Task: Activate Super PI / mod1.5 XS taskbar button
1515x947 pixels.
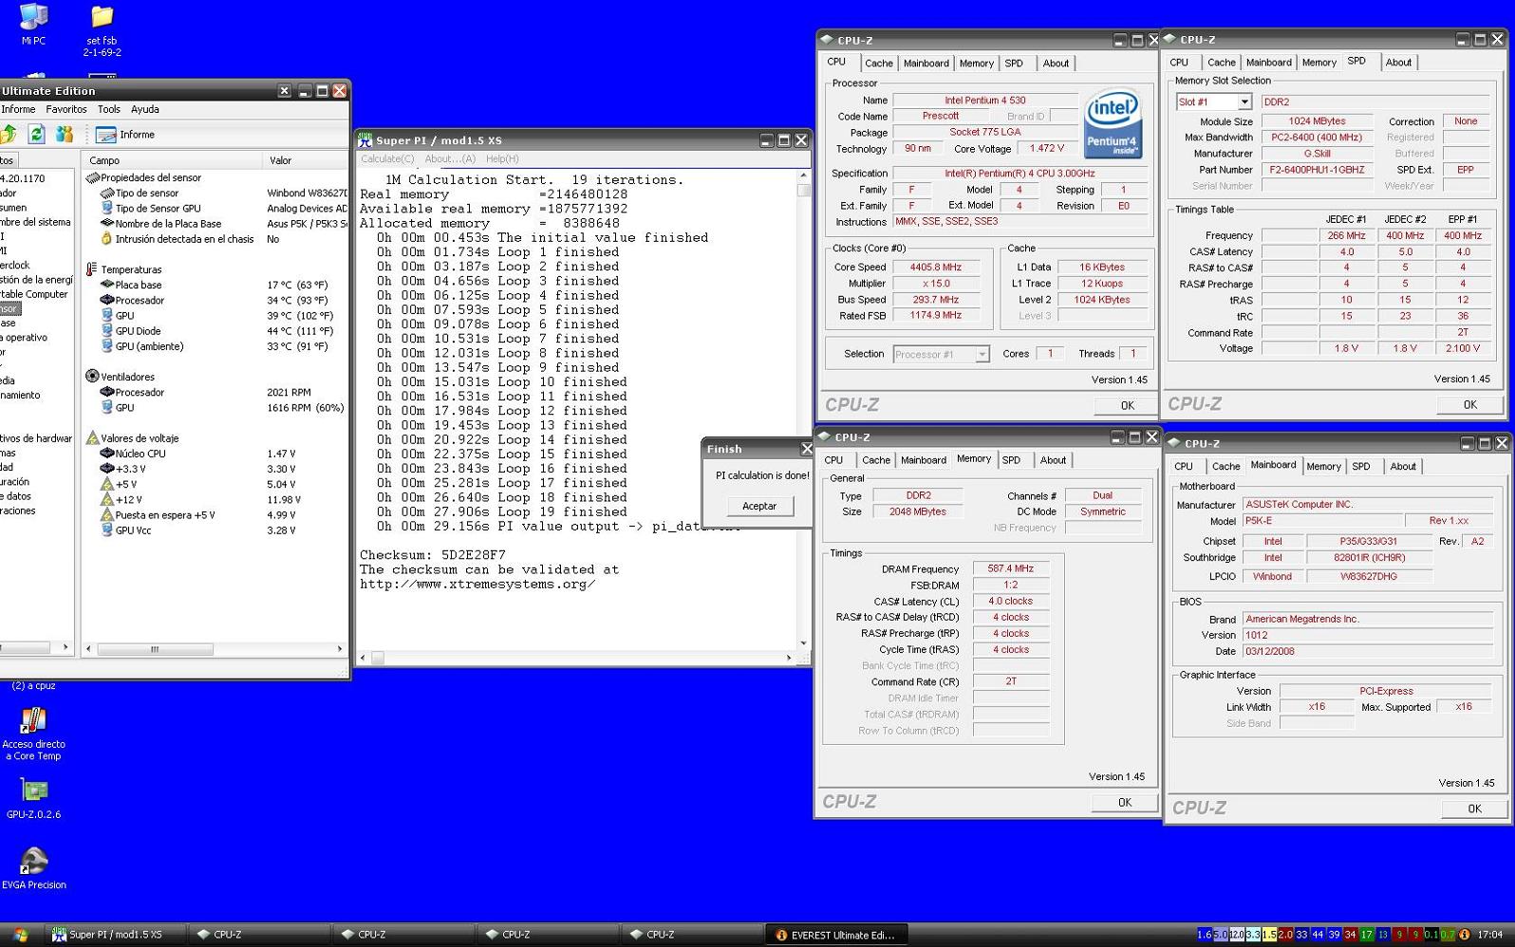Action: [116, 935]
